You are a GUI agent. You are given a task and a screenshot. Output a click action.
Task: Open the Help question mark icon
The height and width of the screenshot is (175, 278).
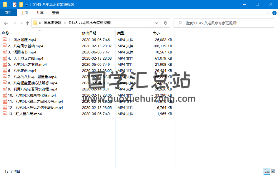pyautogui.click(x=274, y=13)
